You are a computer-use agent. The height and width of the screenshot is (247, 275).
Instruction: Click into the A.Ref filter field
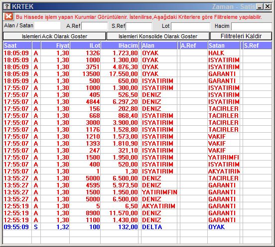pyautogui.click(x=94, y=26)
